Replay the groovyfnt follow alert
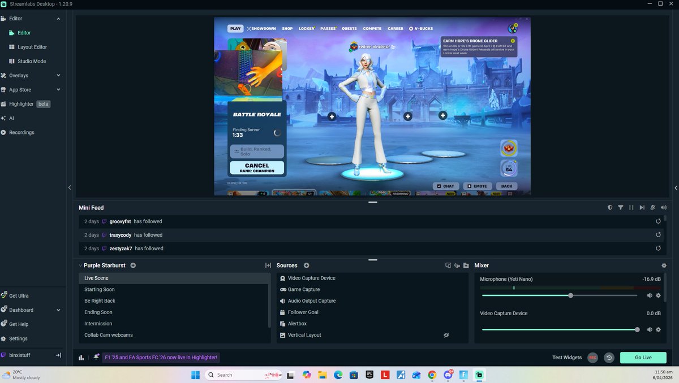This screenshot has height=383, width=679. point(658,221)
